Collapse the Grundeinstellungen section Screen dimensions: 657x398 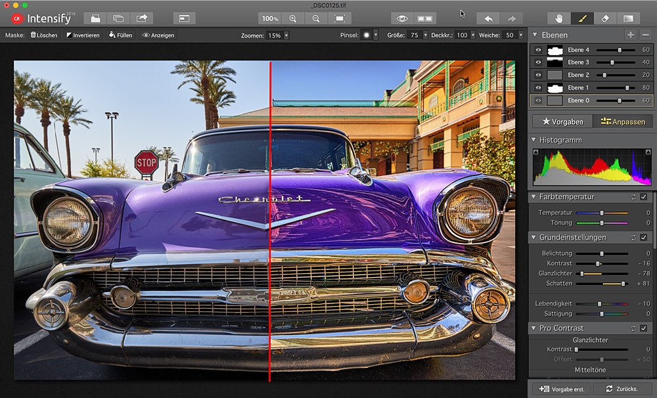click(x=533, y=237)
